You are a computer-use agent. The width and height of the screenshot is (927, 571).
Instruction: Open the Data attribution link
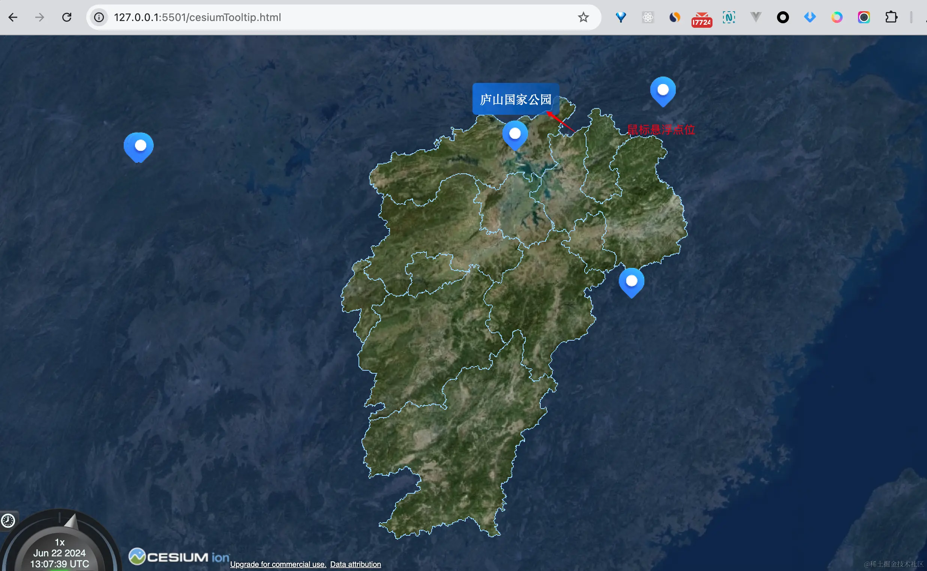point(355,564)
